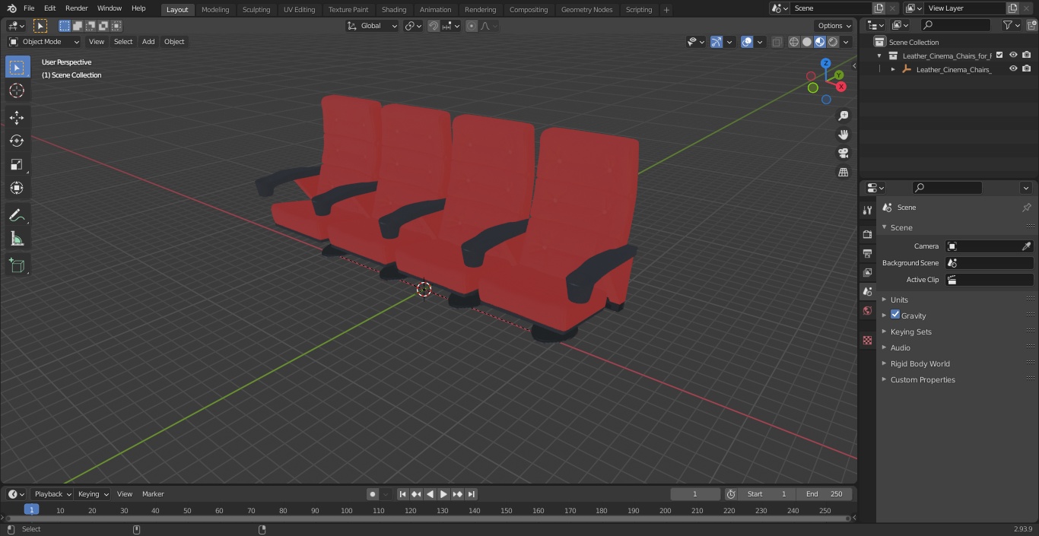
Task: Open the Render menu
Action: [x=76, y=8]
